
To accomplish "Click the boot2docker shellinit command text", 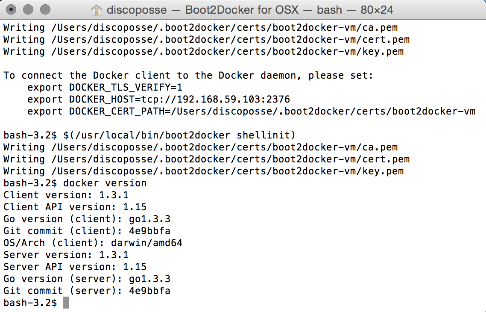I will 179,135.
